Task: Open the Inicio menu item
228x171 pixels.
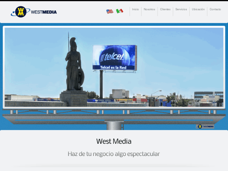Action: [135, 9]
